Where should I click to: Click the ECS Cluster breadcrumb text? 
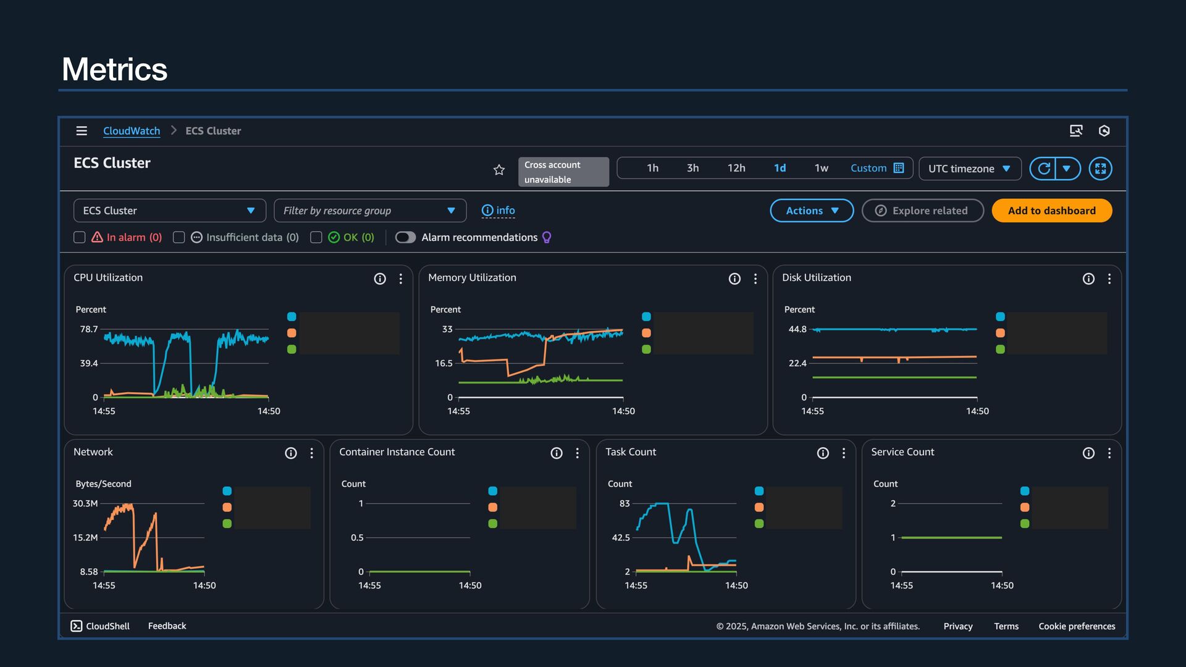pyautogui.click(x=213, y=131)
